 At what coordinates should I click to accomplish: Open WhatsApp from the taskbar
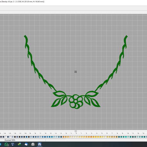point(7,144)
